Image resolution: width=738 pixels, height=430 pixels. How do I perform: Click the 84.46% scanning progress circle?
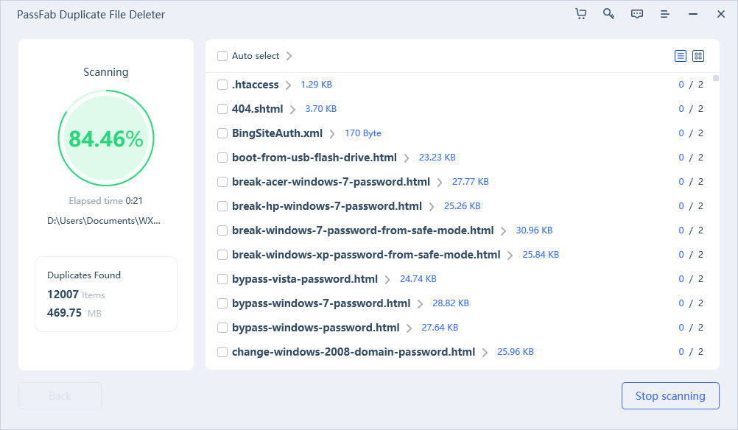point(105,138)
